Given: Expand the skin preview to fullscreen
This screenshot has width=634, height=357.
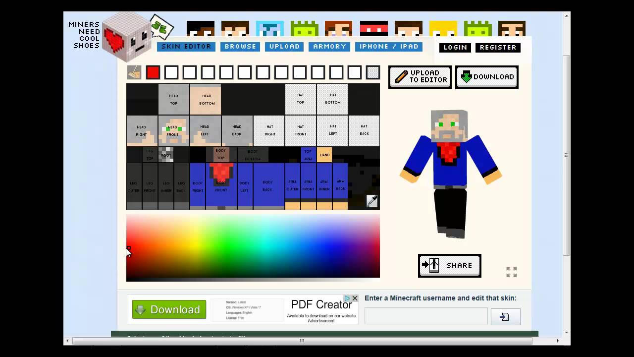Looking at the screenshot, I should tap(512, 272).
